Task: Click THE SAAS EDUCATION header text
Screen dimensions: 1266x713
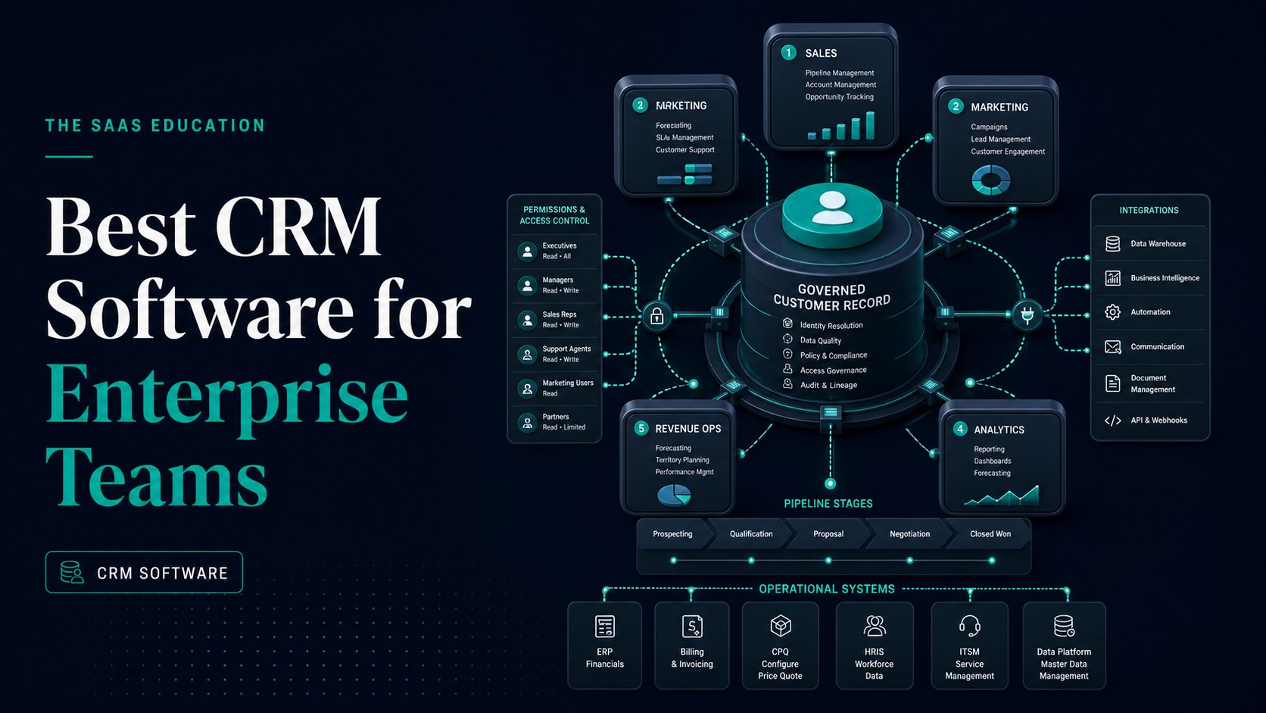Action: point(155,126)
